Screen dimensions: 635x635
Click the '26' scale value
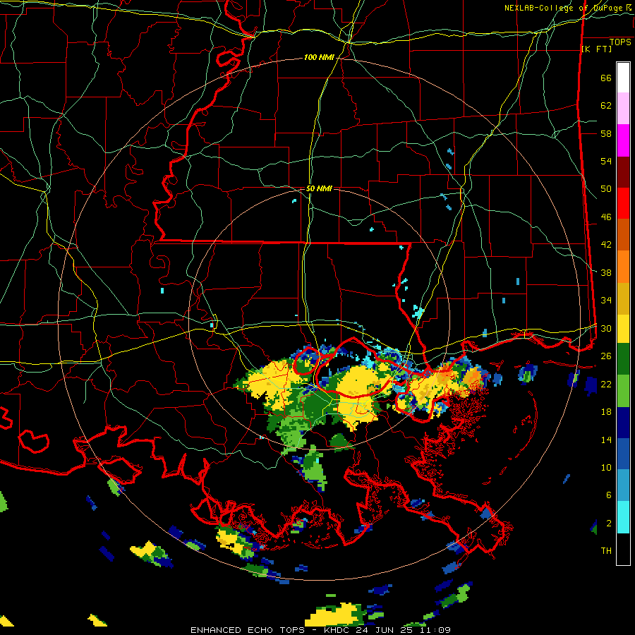606,356
